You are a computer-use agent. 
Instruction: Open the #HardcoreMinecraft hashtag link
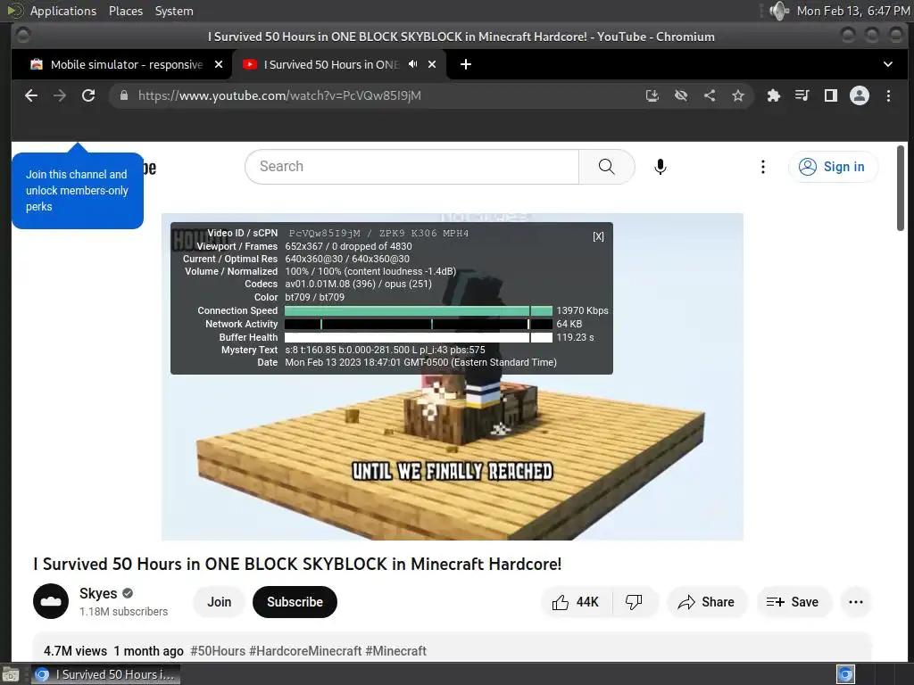point(305,650)
